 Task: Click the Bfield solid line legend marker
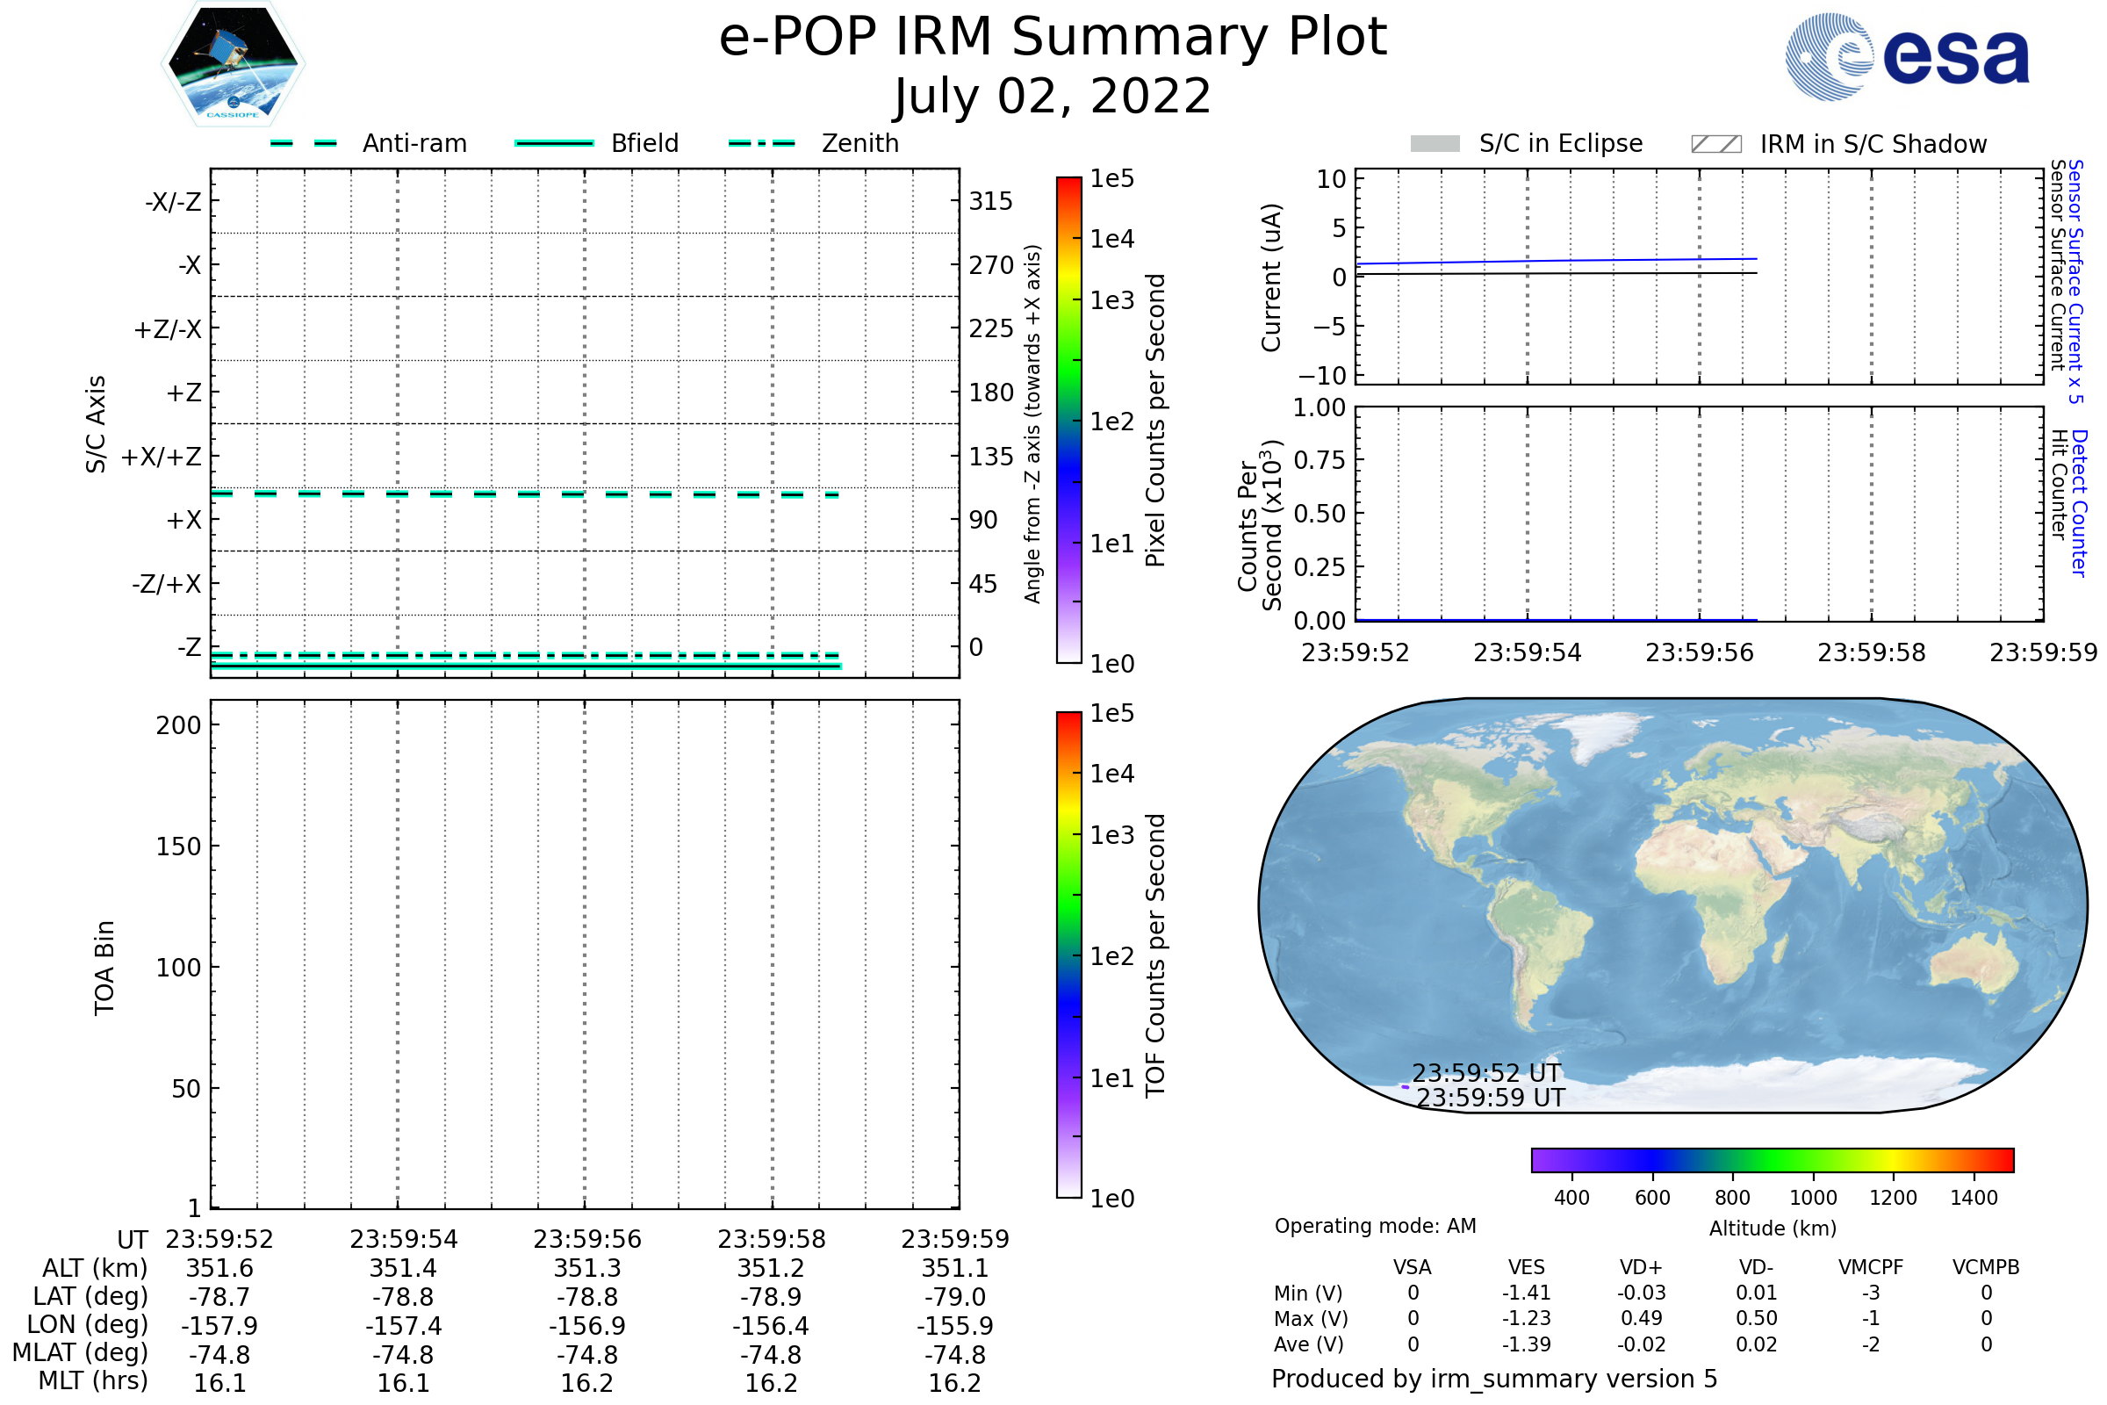[554, 143]
